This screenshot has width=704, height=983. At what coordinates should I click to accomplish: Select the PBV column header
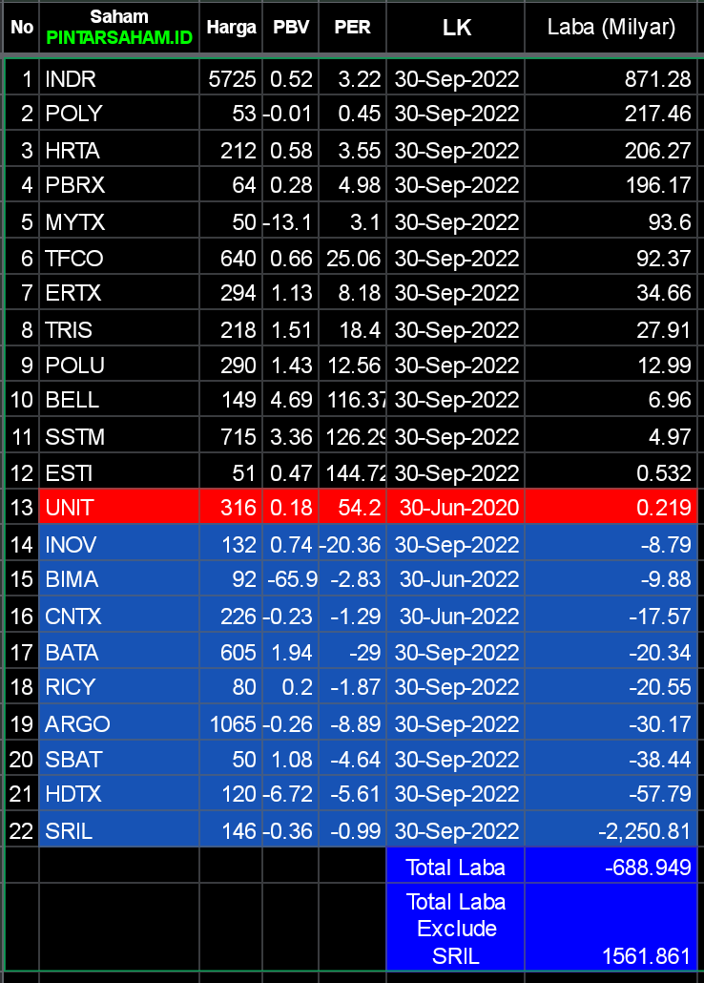291,28
